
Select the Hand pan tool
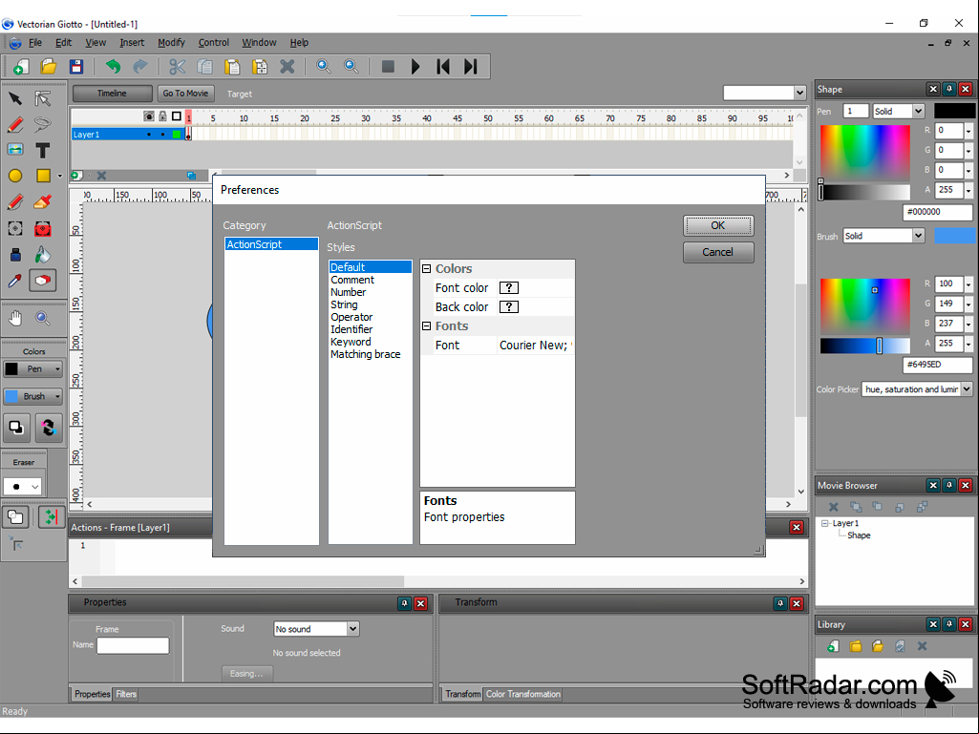point(15,319)
